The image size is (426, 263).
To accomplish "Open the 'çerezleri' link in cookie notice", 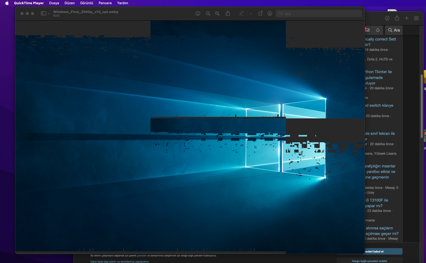I will (x=142, y=256).
